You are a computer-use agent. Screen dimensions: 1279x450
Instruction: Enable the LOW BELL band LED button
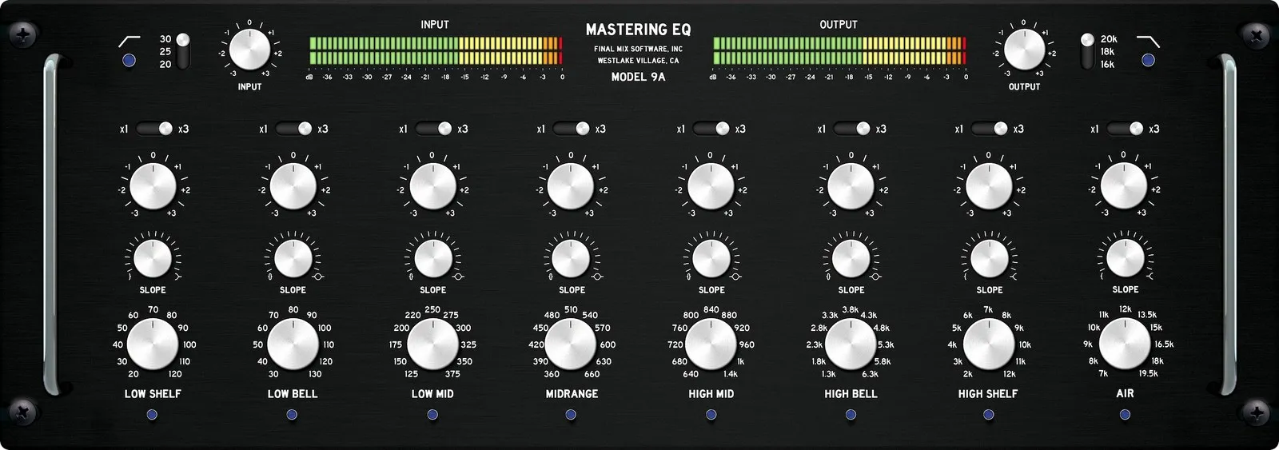click(292, 414)
